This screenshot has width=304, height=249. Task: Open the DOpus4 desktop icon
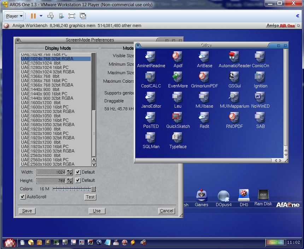[223, 196]
